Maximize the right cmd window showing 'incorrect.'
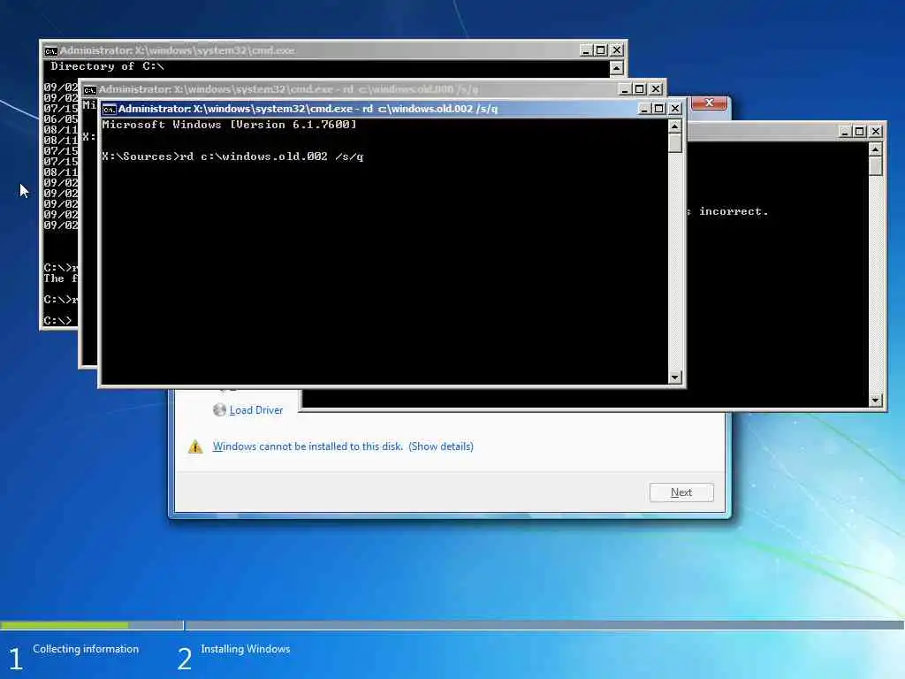Viewport: 905px width, 679px height. click(859, 132)
